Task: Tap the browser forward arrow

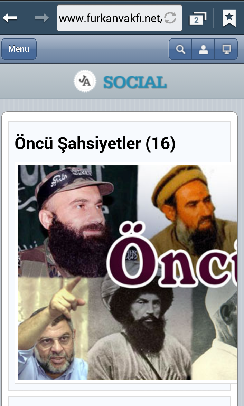Action: tap(42, 18)
